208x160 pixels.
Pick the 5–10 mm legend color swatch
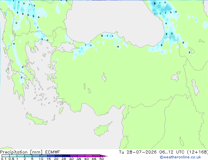(36, 156)
